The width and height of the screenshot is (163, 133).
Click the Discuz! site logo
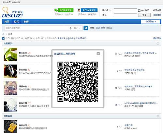click(13, 12)
